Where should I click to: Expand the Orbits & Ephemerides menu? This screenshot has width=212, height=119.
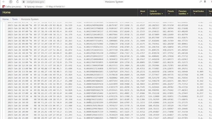coord(156,13)
